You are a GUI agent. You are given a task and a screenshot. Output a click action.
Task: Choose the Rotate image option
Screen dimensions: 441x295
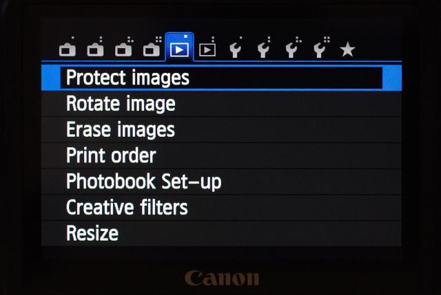pyautogui.click(x=121, y=104)
